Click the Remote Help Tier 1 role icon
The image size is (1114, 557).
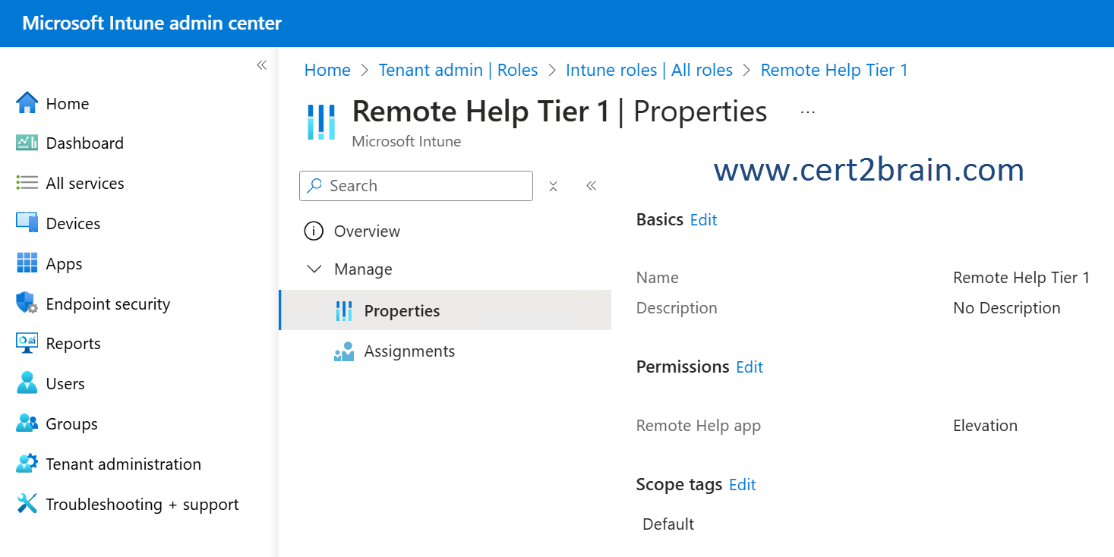320,121
